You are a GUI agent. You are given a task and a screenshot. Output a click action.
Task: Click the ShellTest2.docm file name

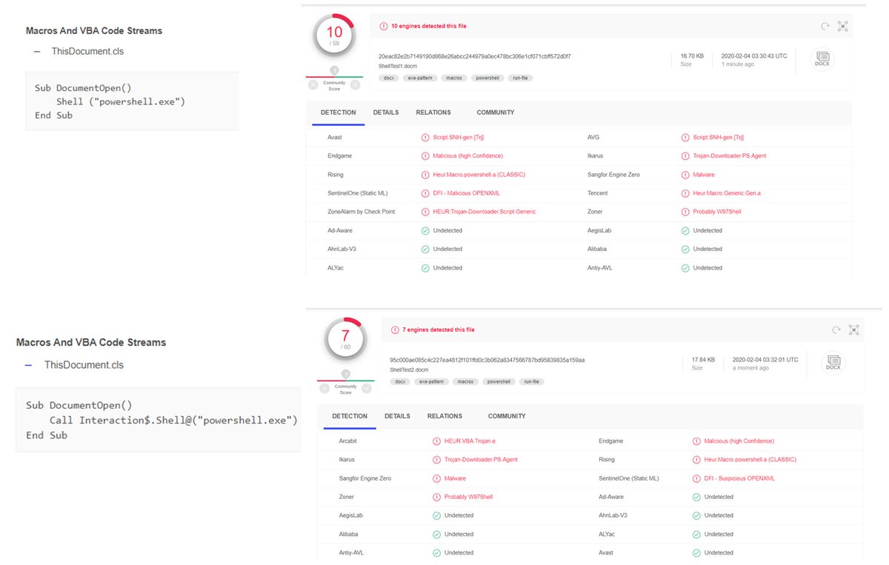point(410,370)
